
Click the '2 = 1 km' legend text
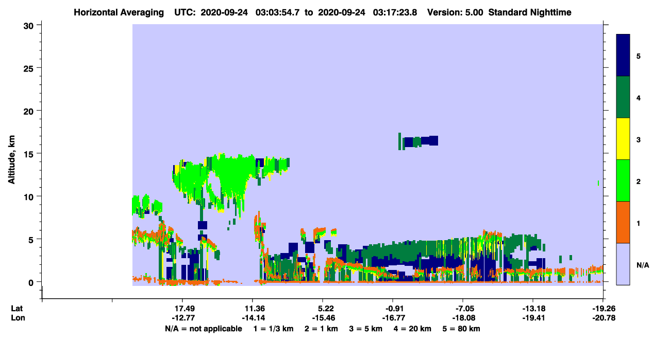[321, 329]
